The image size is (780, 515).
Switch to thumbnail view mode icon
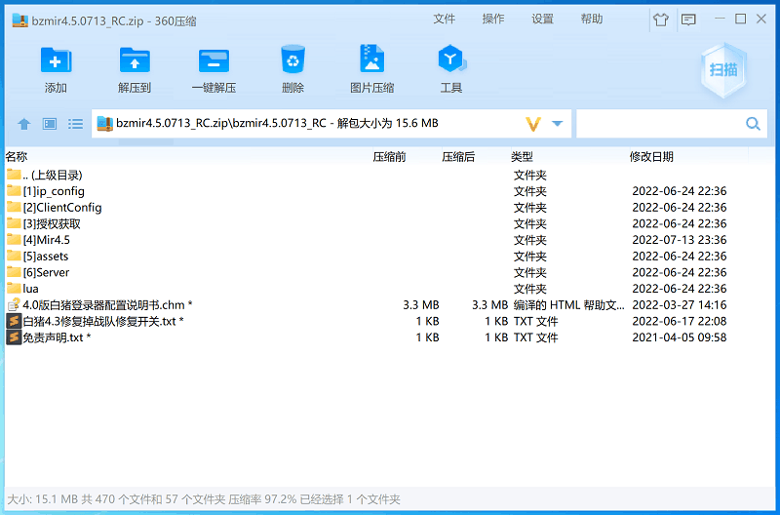tap(50, 124)
